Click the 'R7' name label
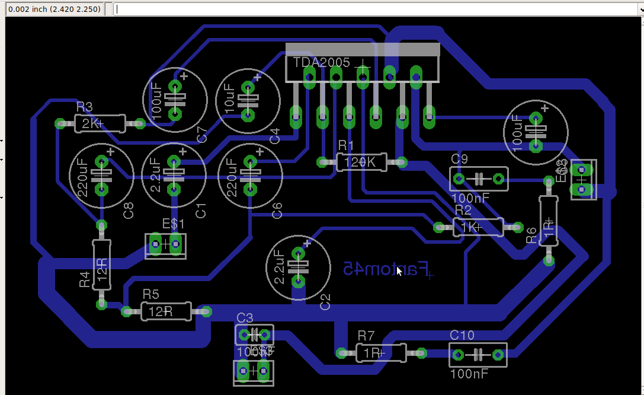This screenshot has width=644, height=395. pos(366,336)
